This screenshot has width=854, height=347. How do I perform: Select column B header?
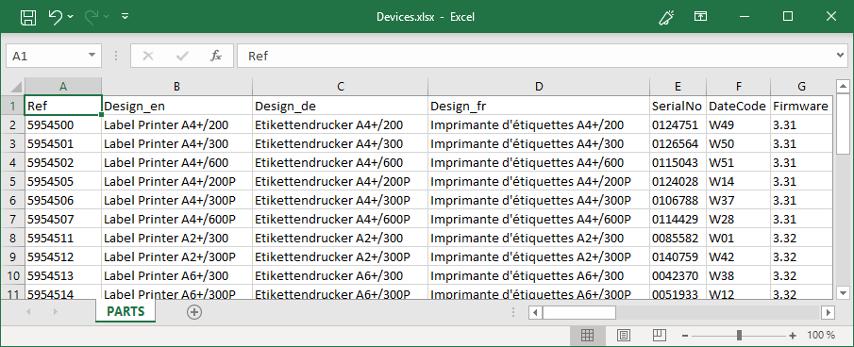tap(177, 87)
